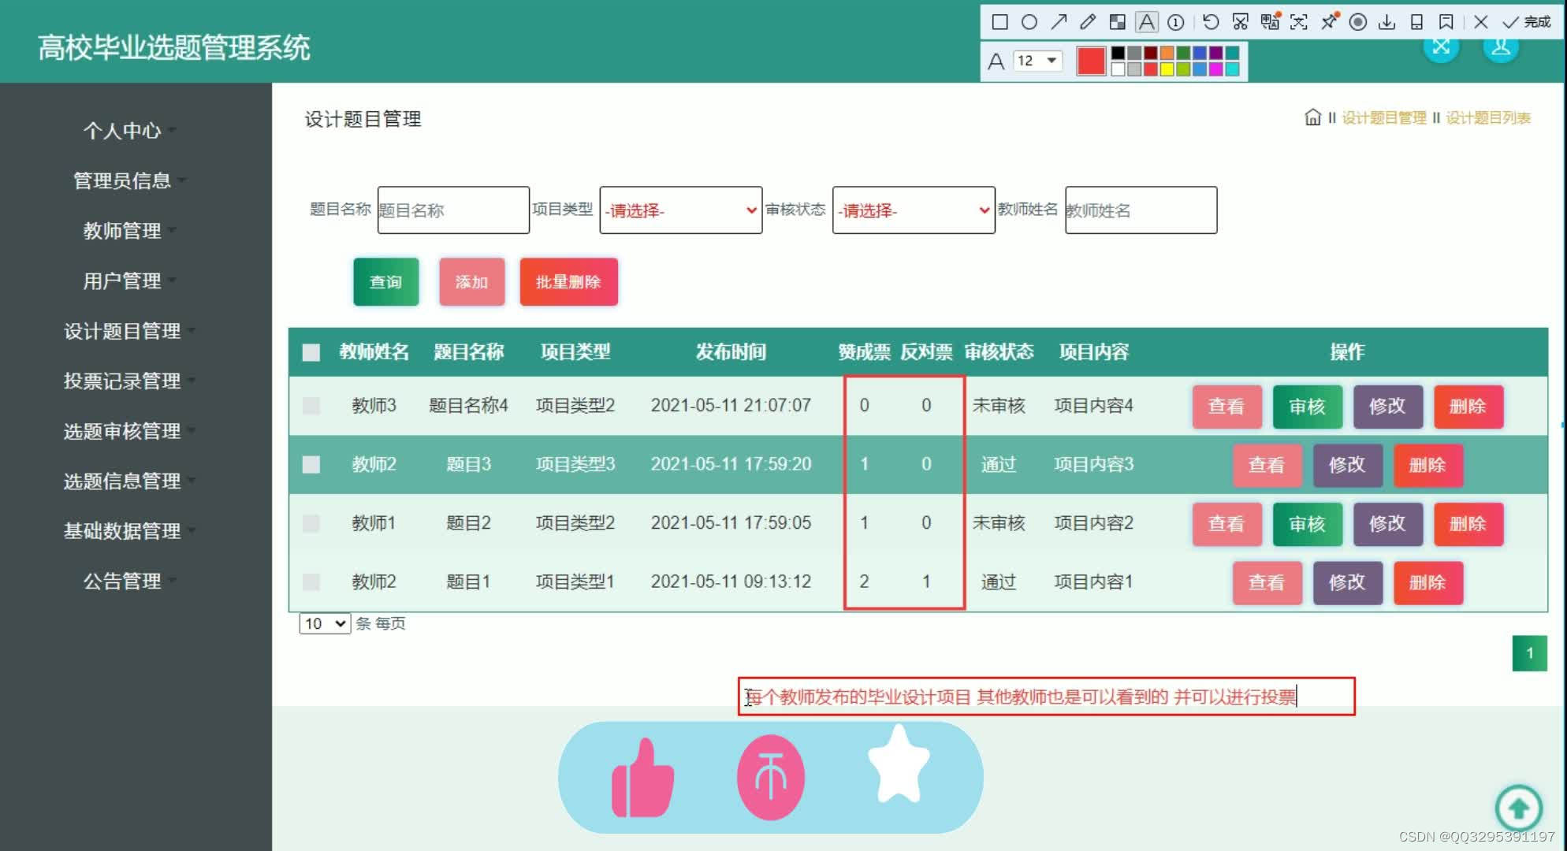Image resolution: width=1567 pixels, height=851 pixels.
Task: Pick the dark green color swatch
Action: point(1183,54)
